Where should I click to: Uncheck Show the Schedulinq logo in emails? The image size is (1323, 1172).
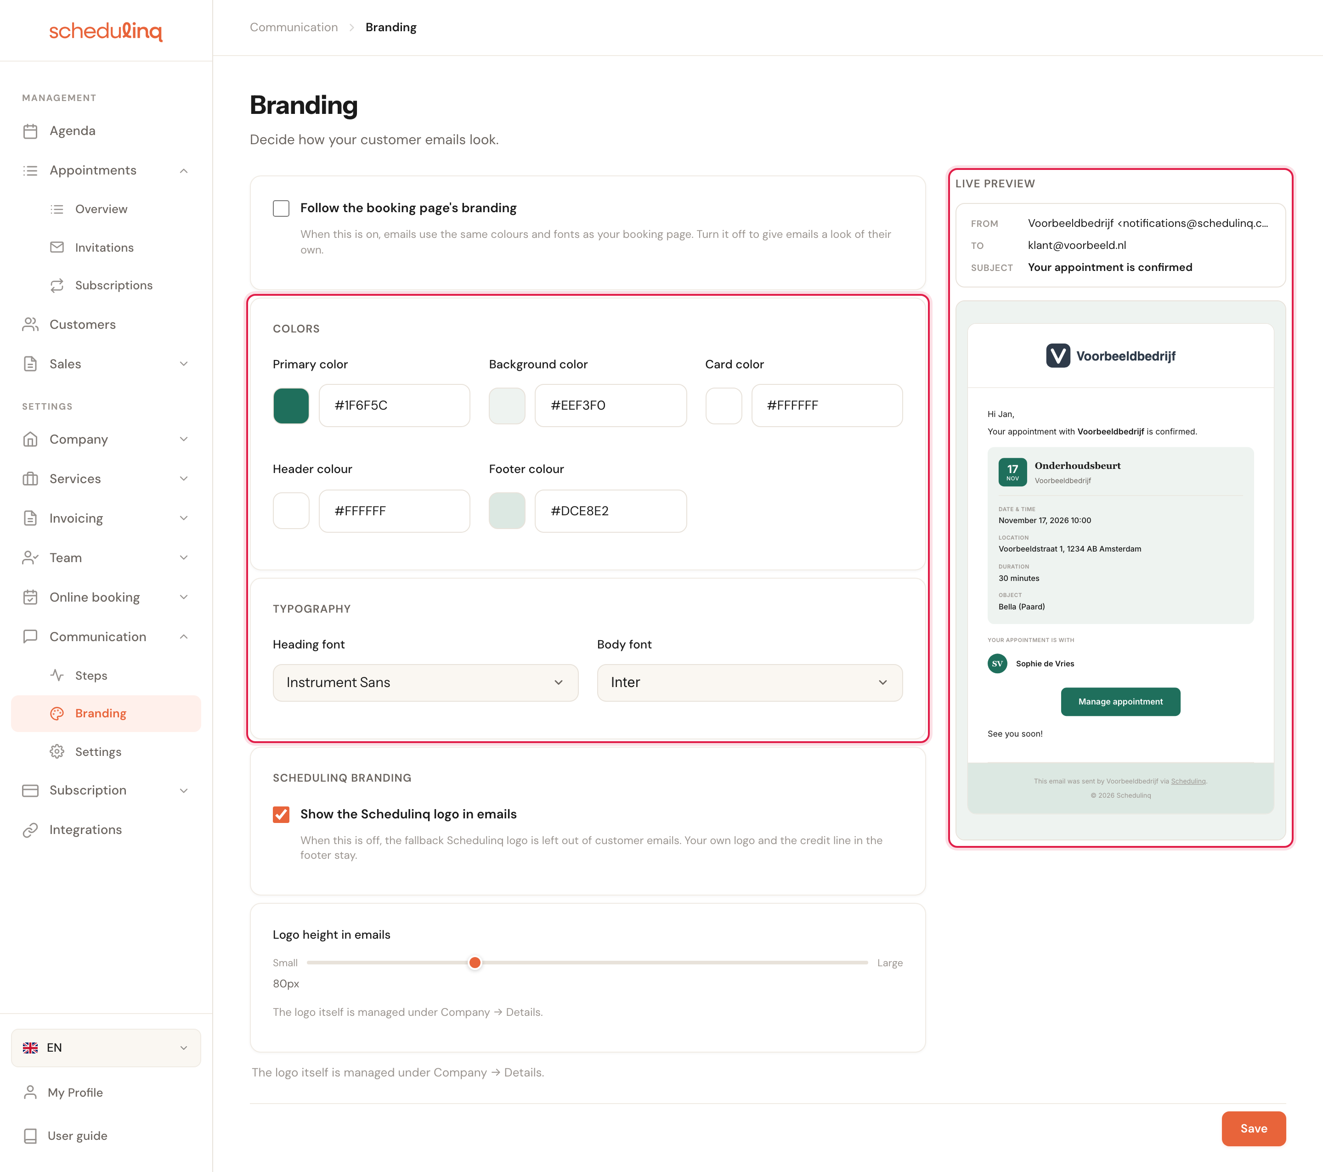281,815
